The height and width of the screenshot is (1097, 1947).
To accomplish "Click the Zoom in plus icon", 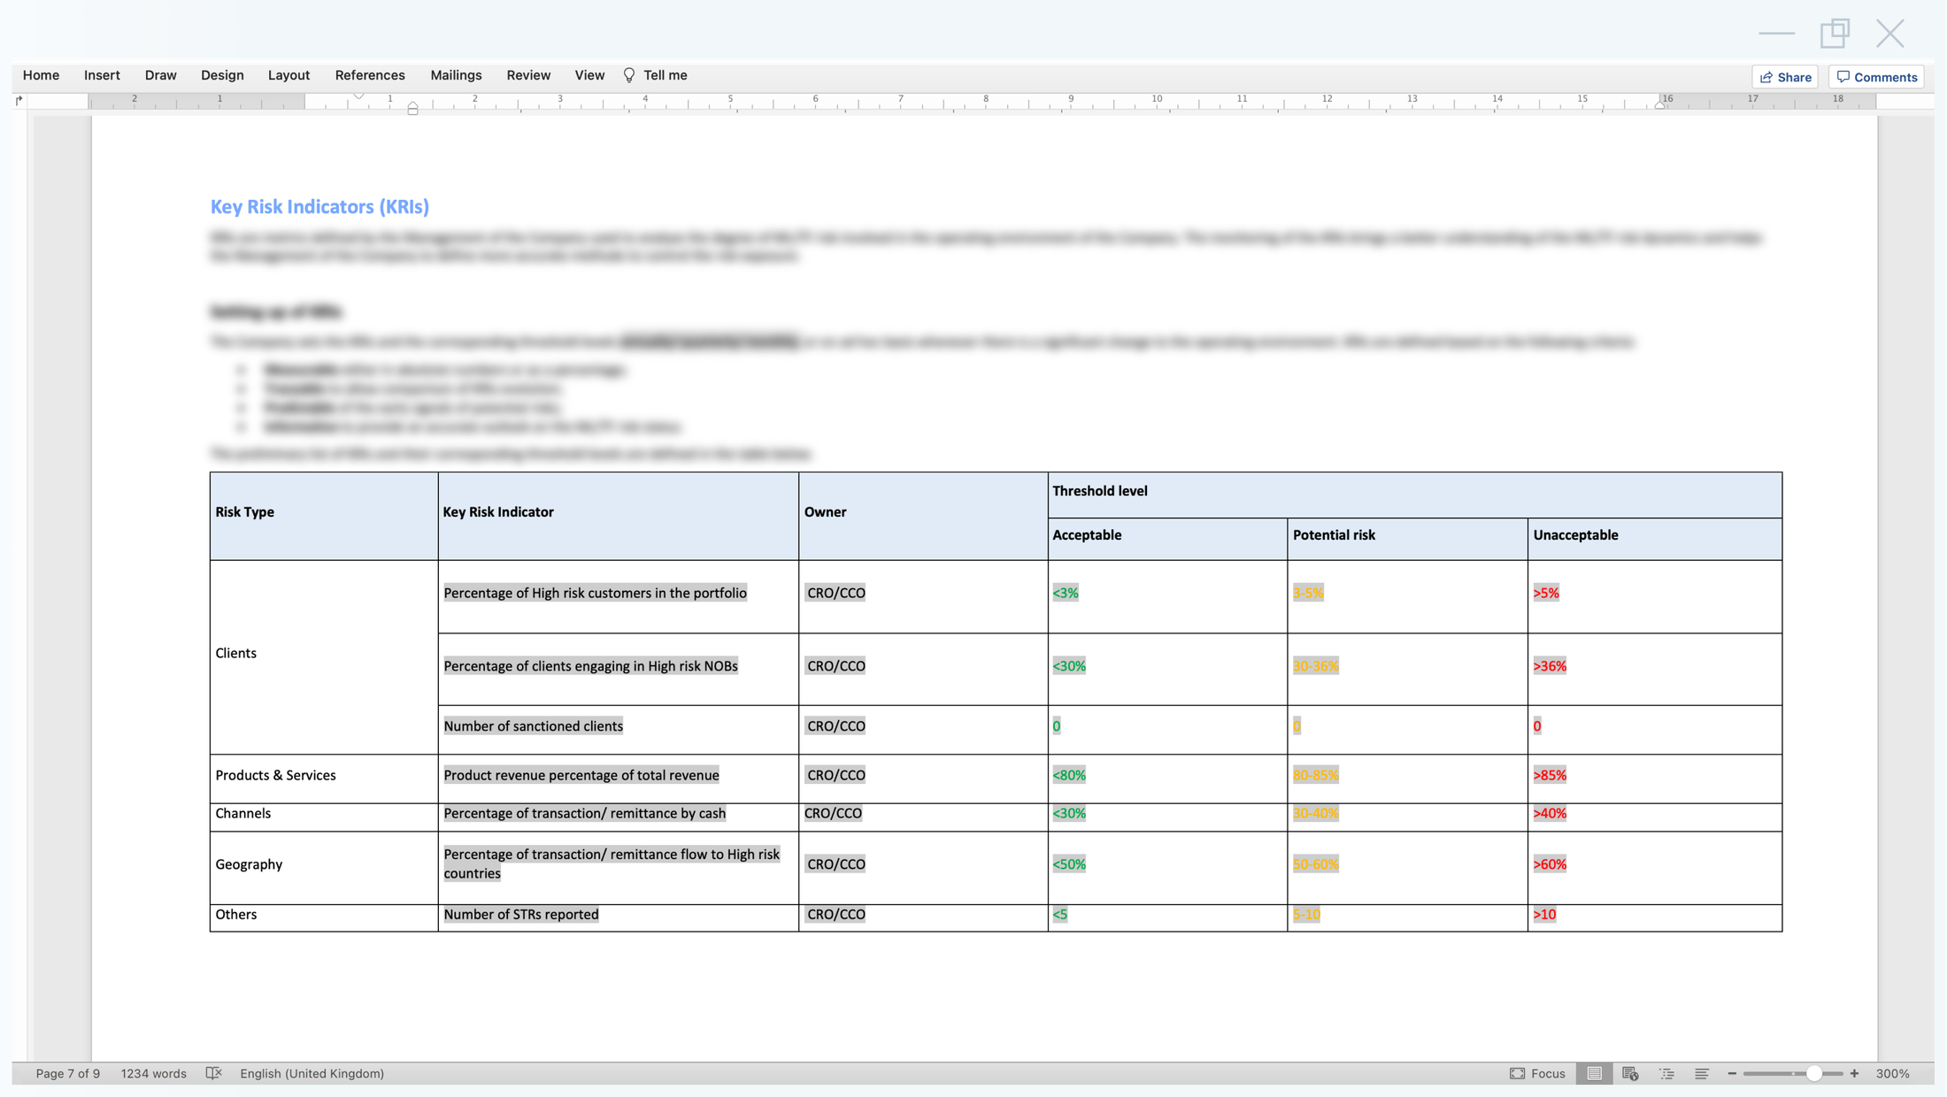I will pyautogui.click(x=1853, y=1073).
